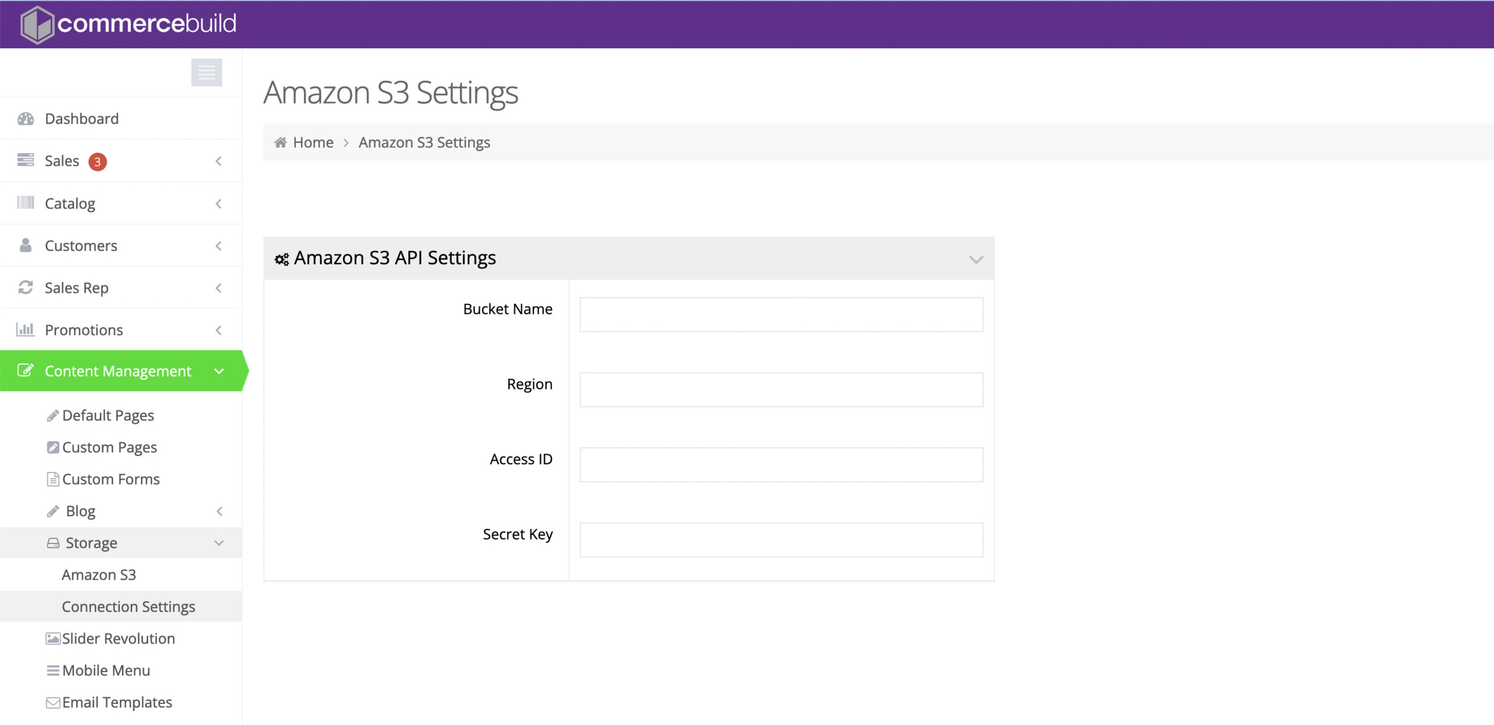The height and width of the screenshot is (725, 1494).
Task: Click the Custom Forms document icon
Action: coord(53,479)
